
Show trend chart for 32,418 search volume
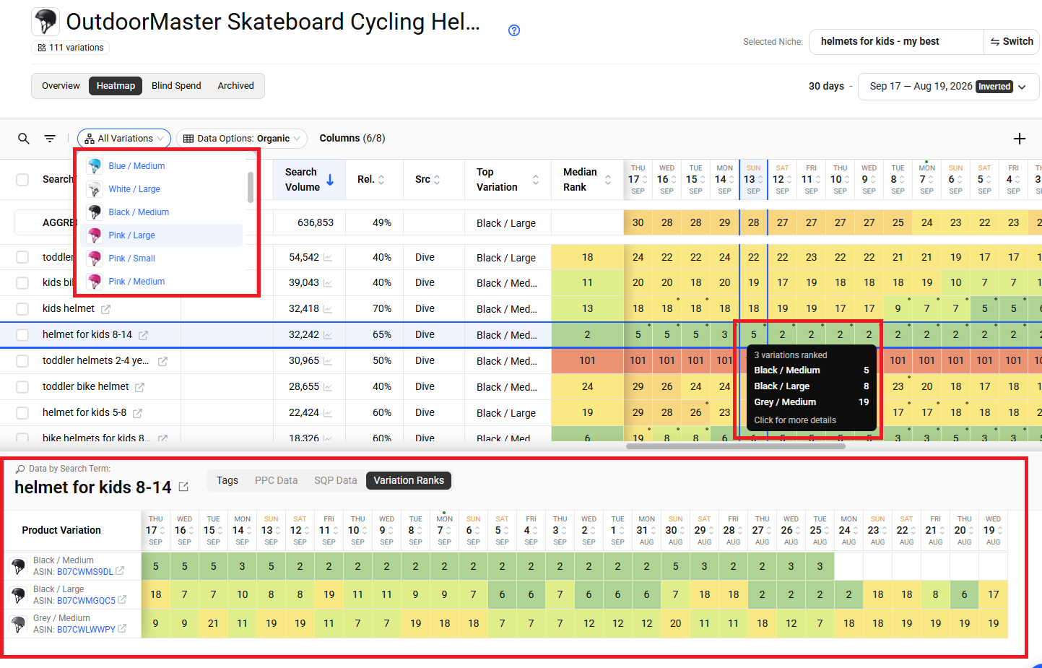328,309
